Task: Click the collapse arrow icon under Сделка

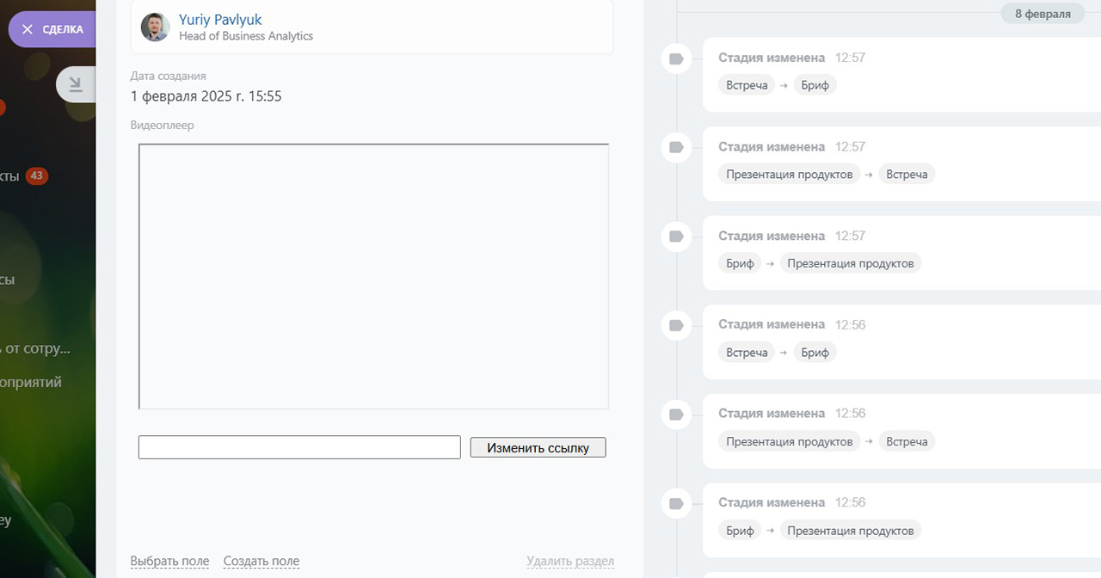Action: click(x=76, y=84)
